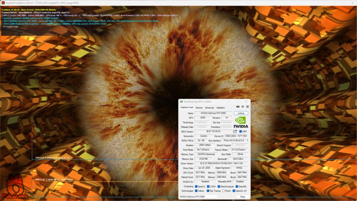Click the FurMark 'F1: toggle help' text
The width and height of the screenshot is (357, 201).
click(x=10, y=27)
